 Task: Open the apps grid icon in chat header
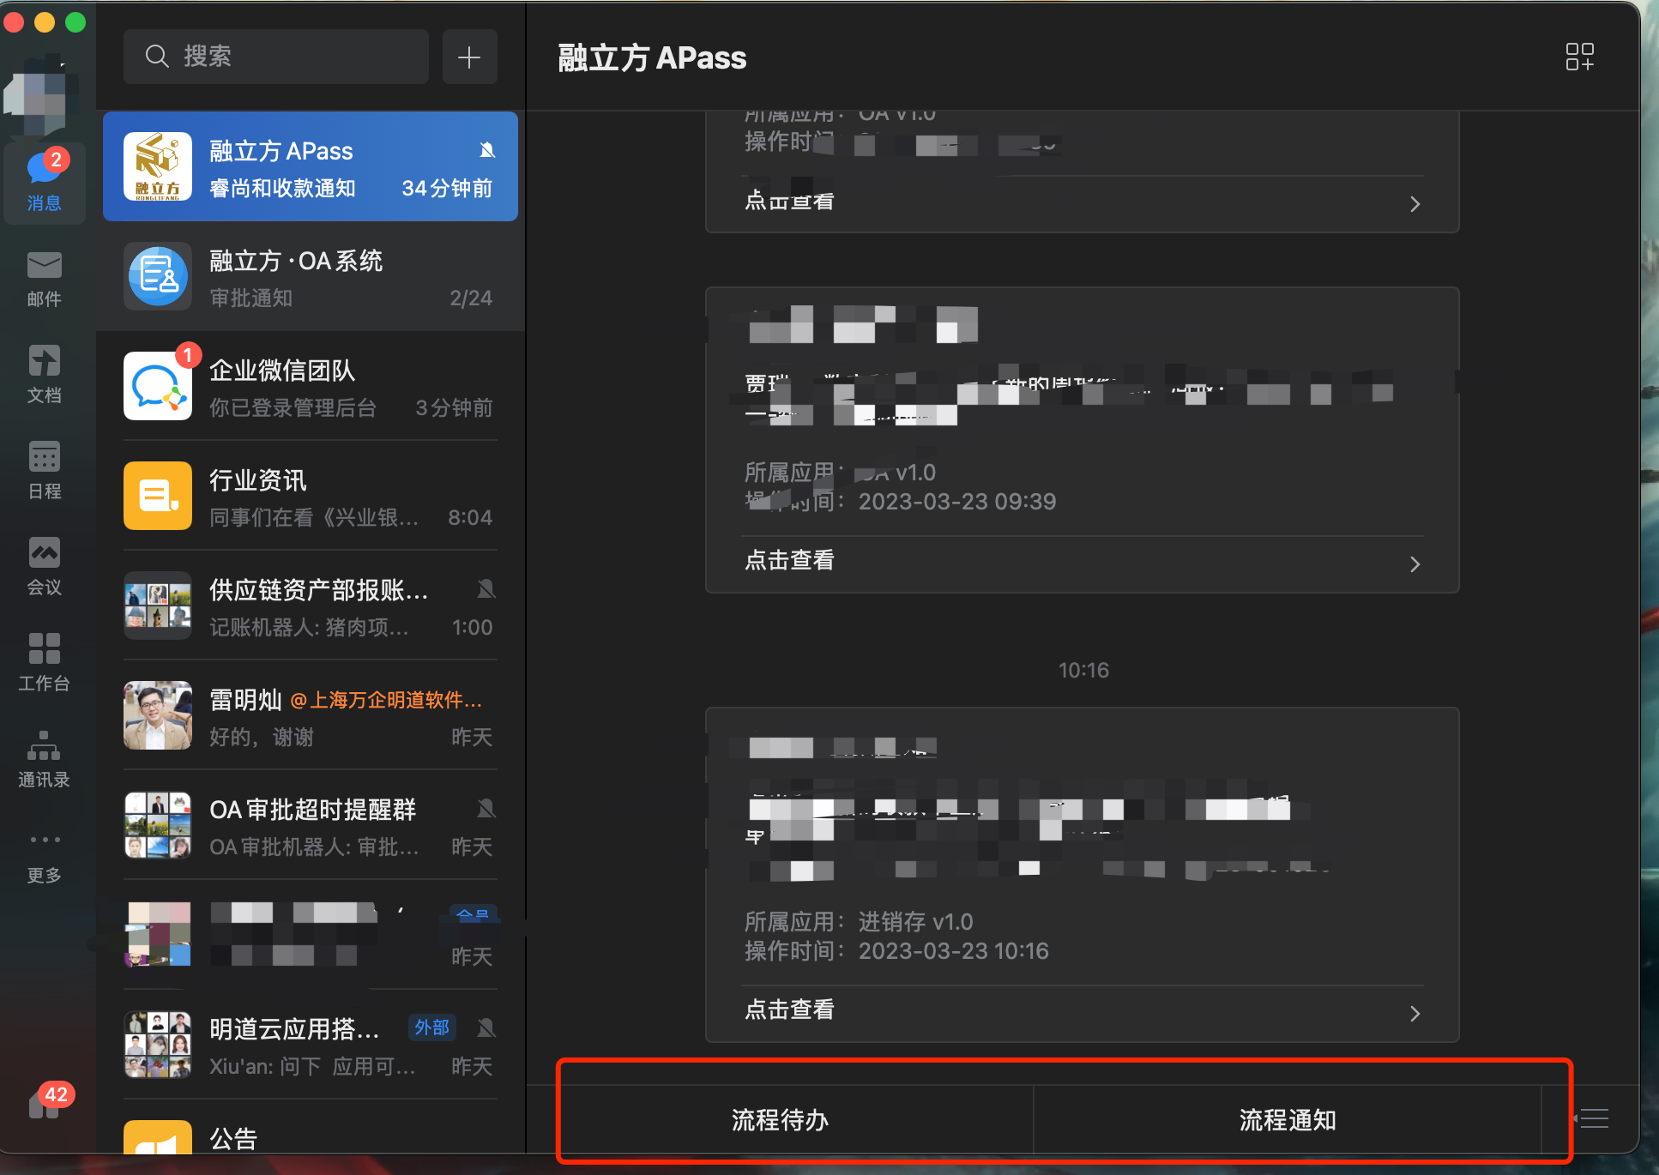click(x=1579, y=57)
